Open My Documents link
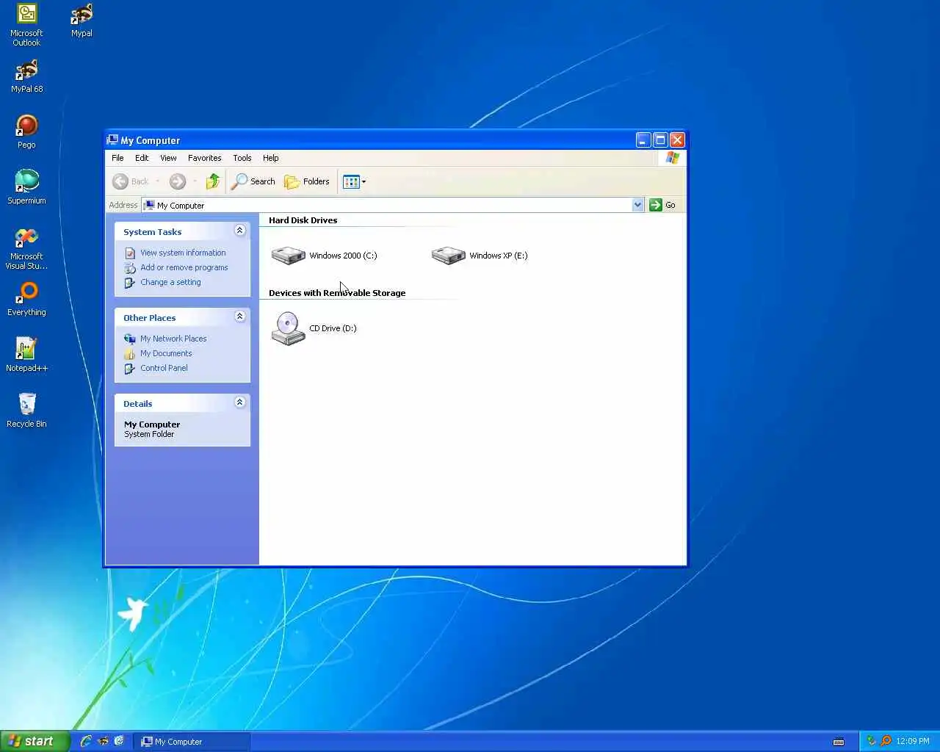Viewport: 940px width, 752px height. 166,353
